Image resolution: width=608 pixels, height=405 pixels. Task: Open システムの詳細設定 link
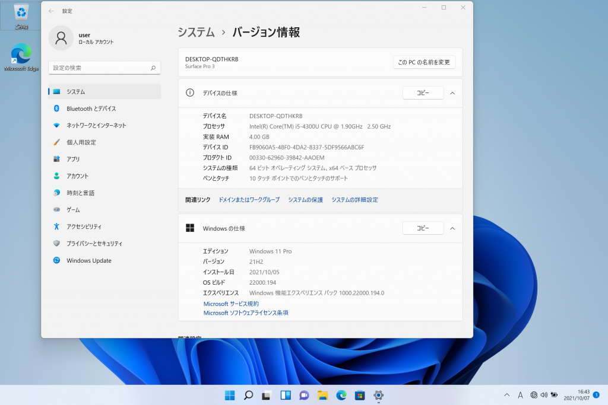(354, 200)
